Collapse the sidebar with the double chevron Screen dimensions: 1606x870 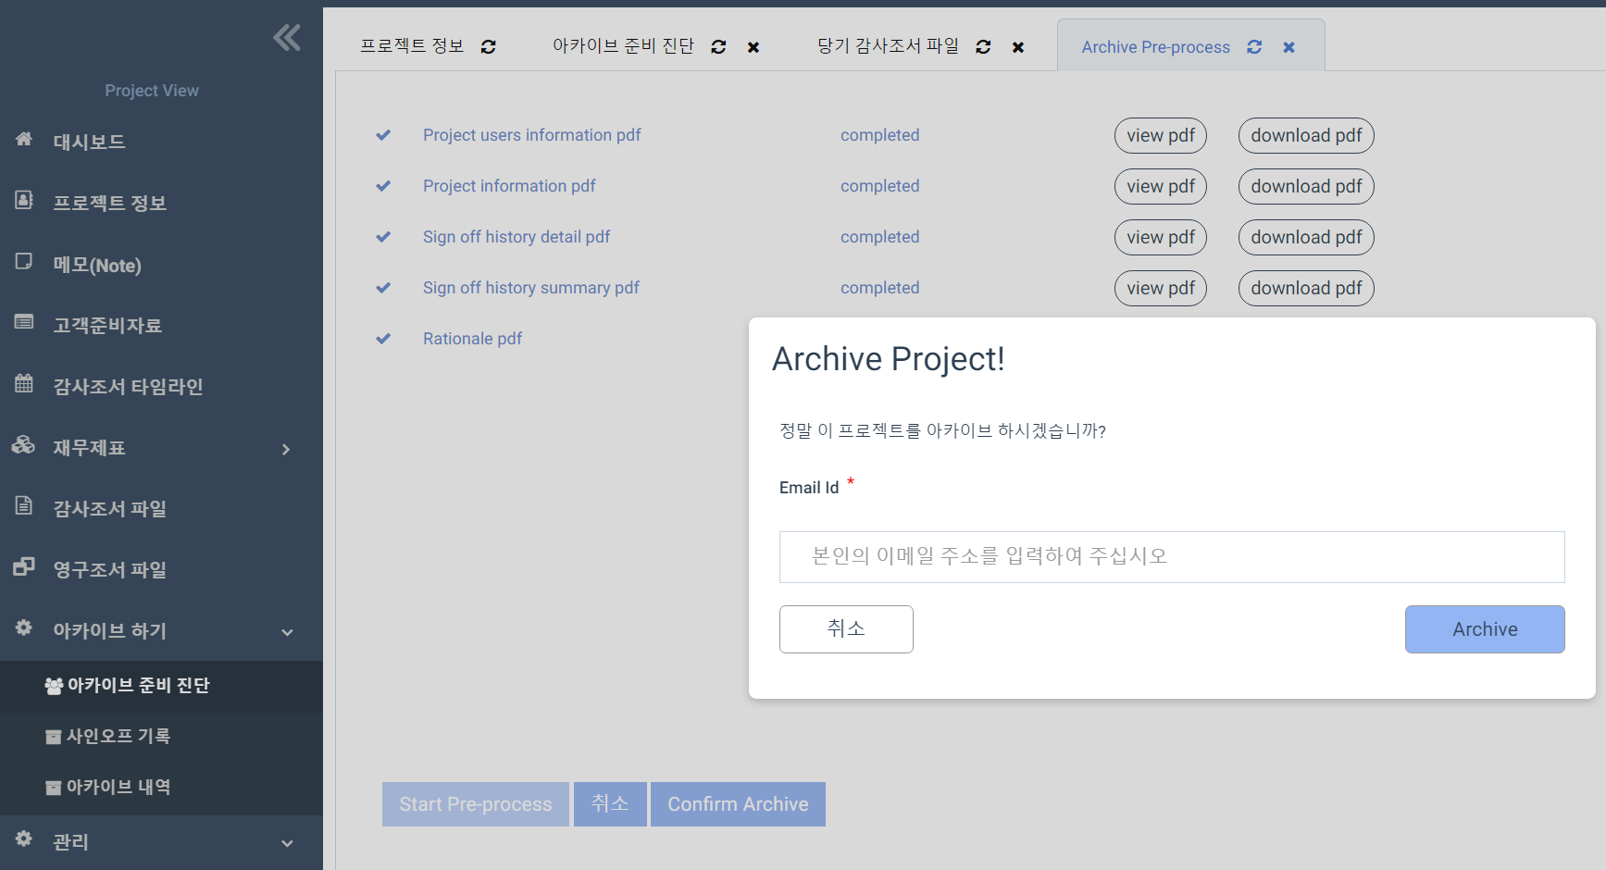point(287,38)
